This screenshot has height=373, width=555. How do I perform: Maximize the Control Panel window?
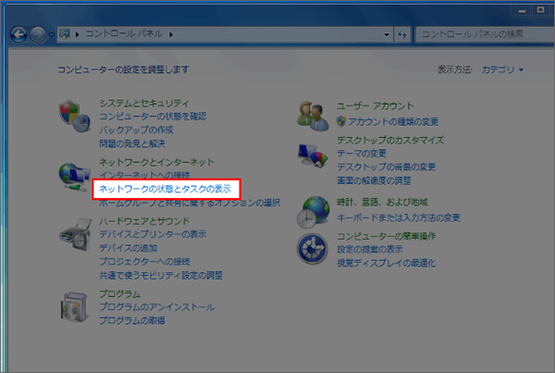pos(540,10)
